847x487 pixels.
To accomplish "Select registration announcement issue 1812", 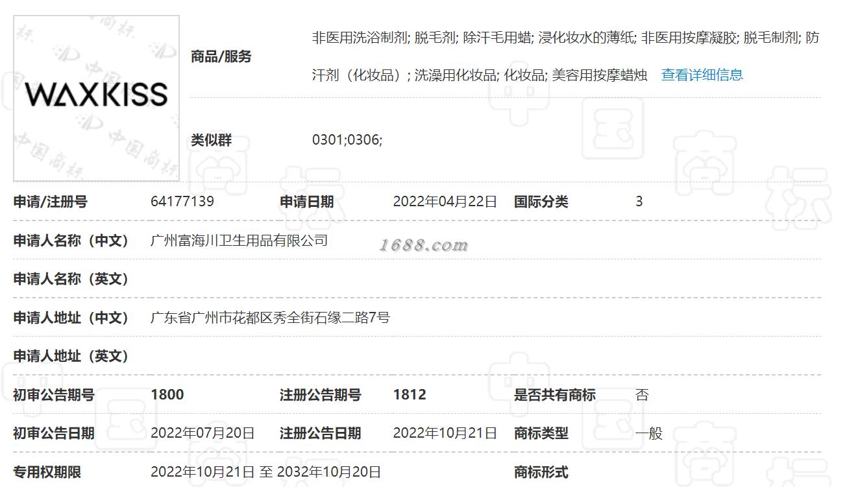I will click(x=410, y=395).
